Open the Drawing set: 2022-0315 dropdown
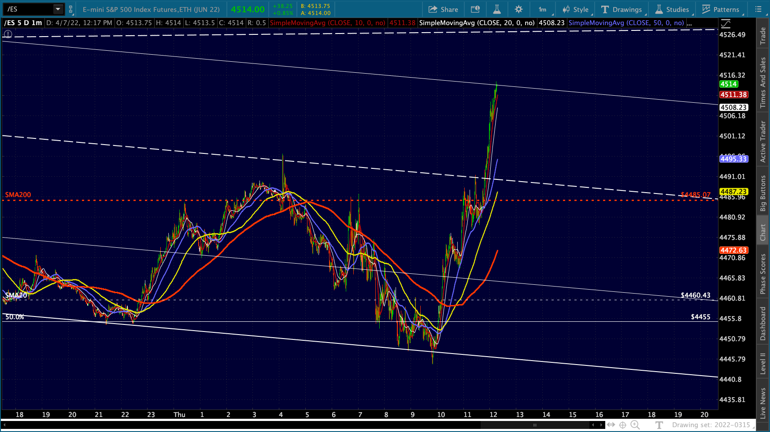The image size is (770, 432). (711, 425)
